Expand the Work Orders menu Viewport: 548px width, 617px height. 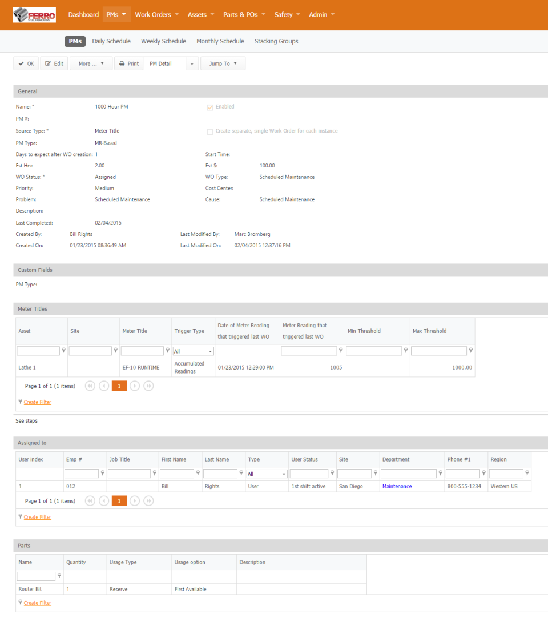tap(156, 14)
